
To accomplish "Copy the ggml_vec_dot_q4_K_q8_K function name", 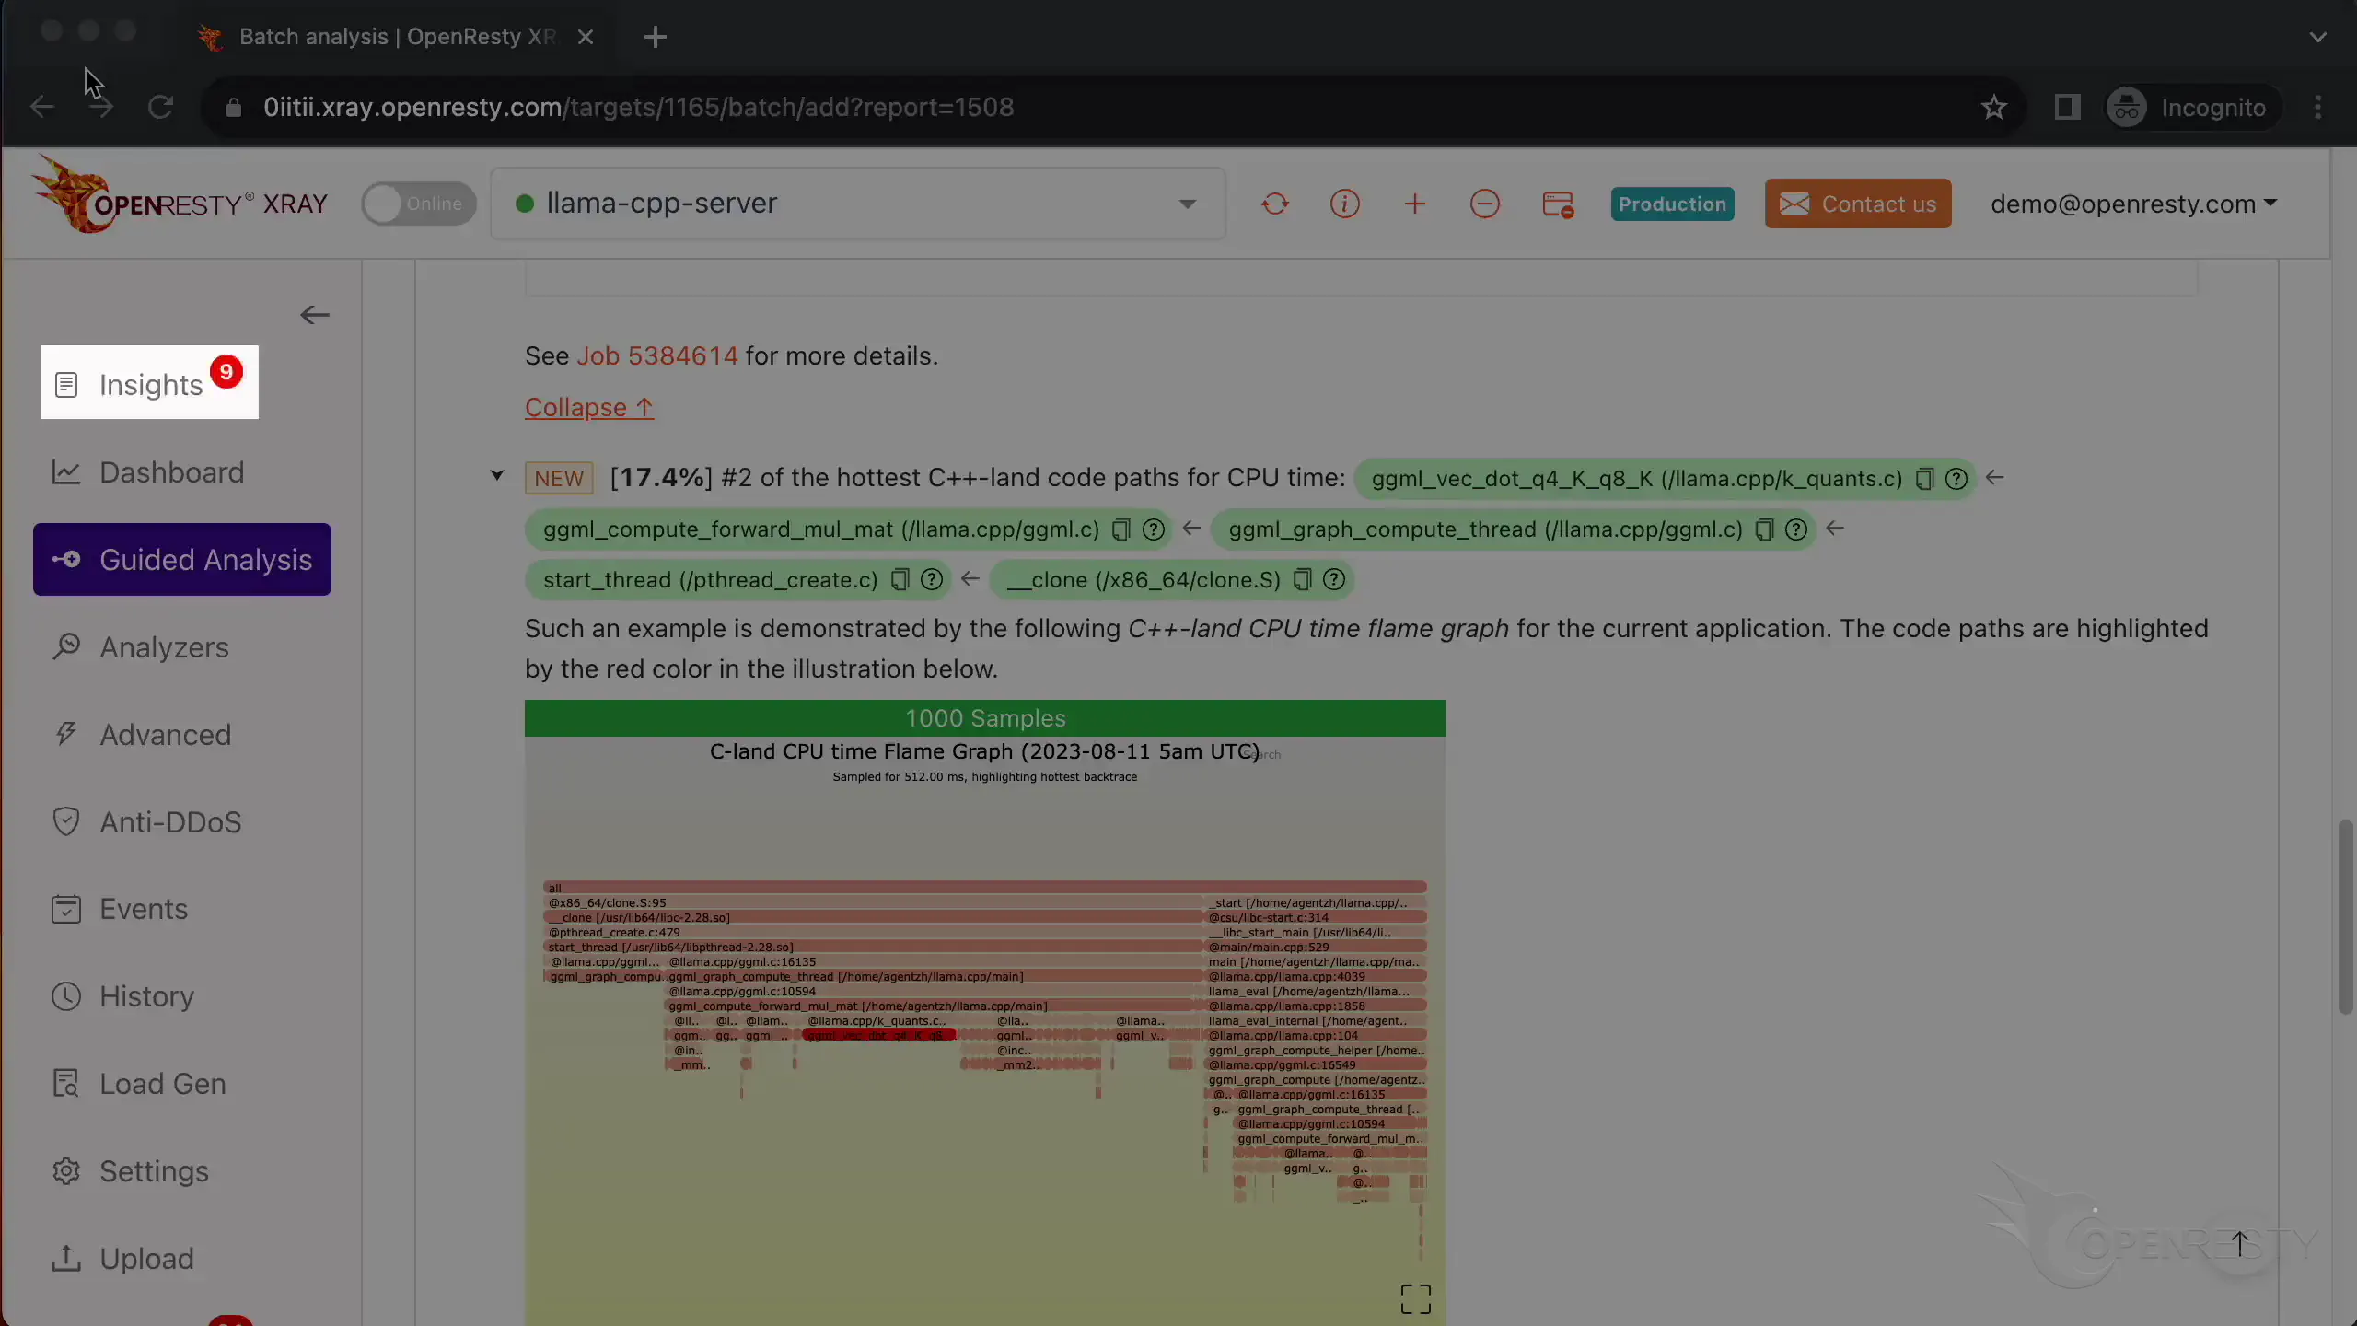I will point(1924,479).
